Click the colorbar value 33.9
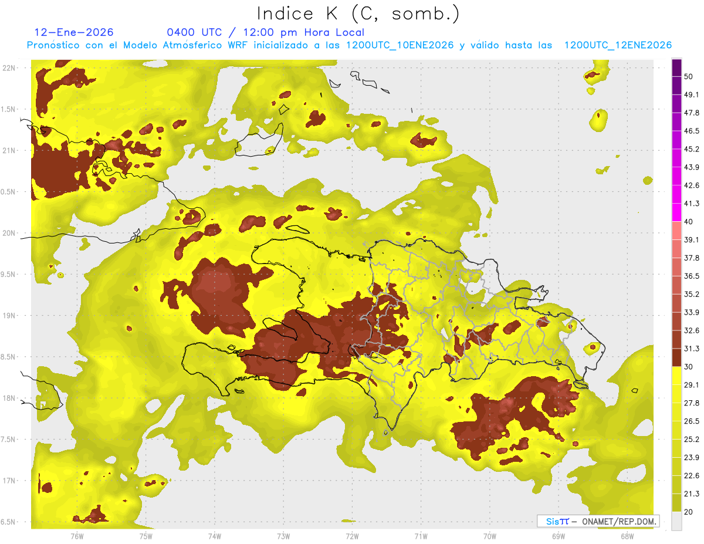Viewport: 704px width, 544px height. point(691,312)
